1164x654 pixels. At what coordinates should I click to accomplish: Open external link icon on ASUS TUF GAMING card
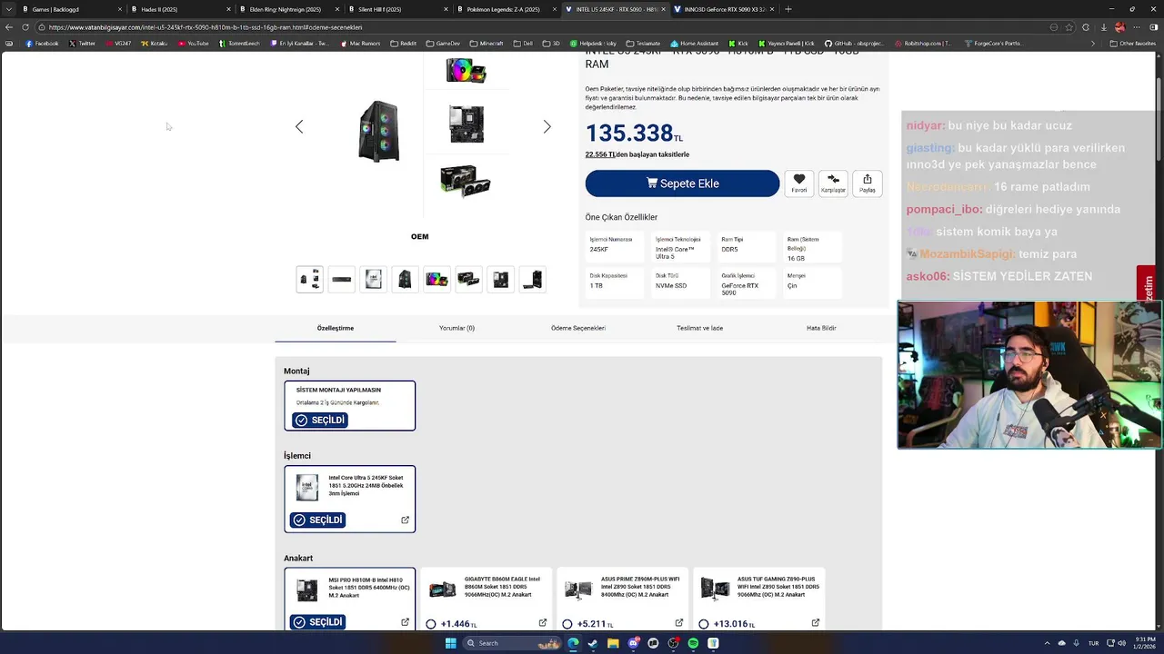point(816,622)
